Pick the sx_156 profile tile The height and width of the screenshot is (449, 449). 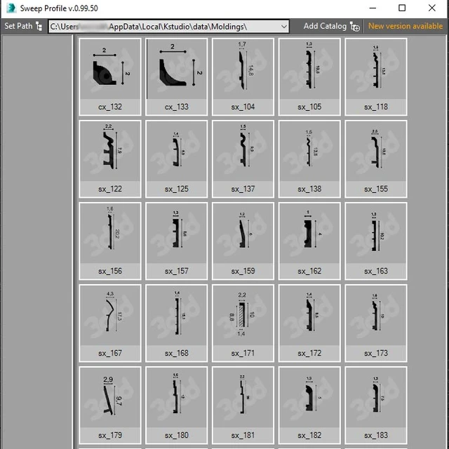[x=110, y=241]
